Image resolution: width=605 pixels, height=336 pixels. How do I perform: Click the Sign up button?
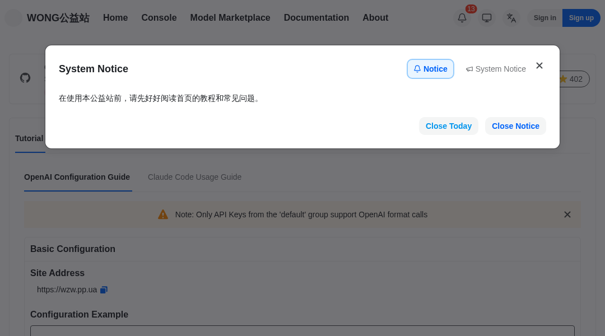[581, 18]
